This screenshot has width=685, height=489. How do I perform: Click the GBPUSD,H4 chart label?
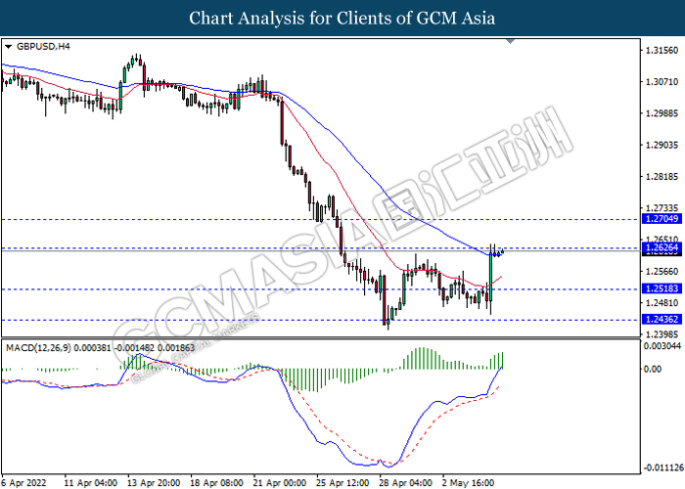(x=42, y=46)
